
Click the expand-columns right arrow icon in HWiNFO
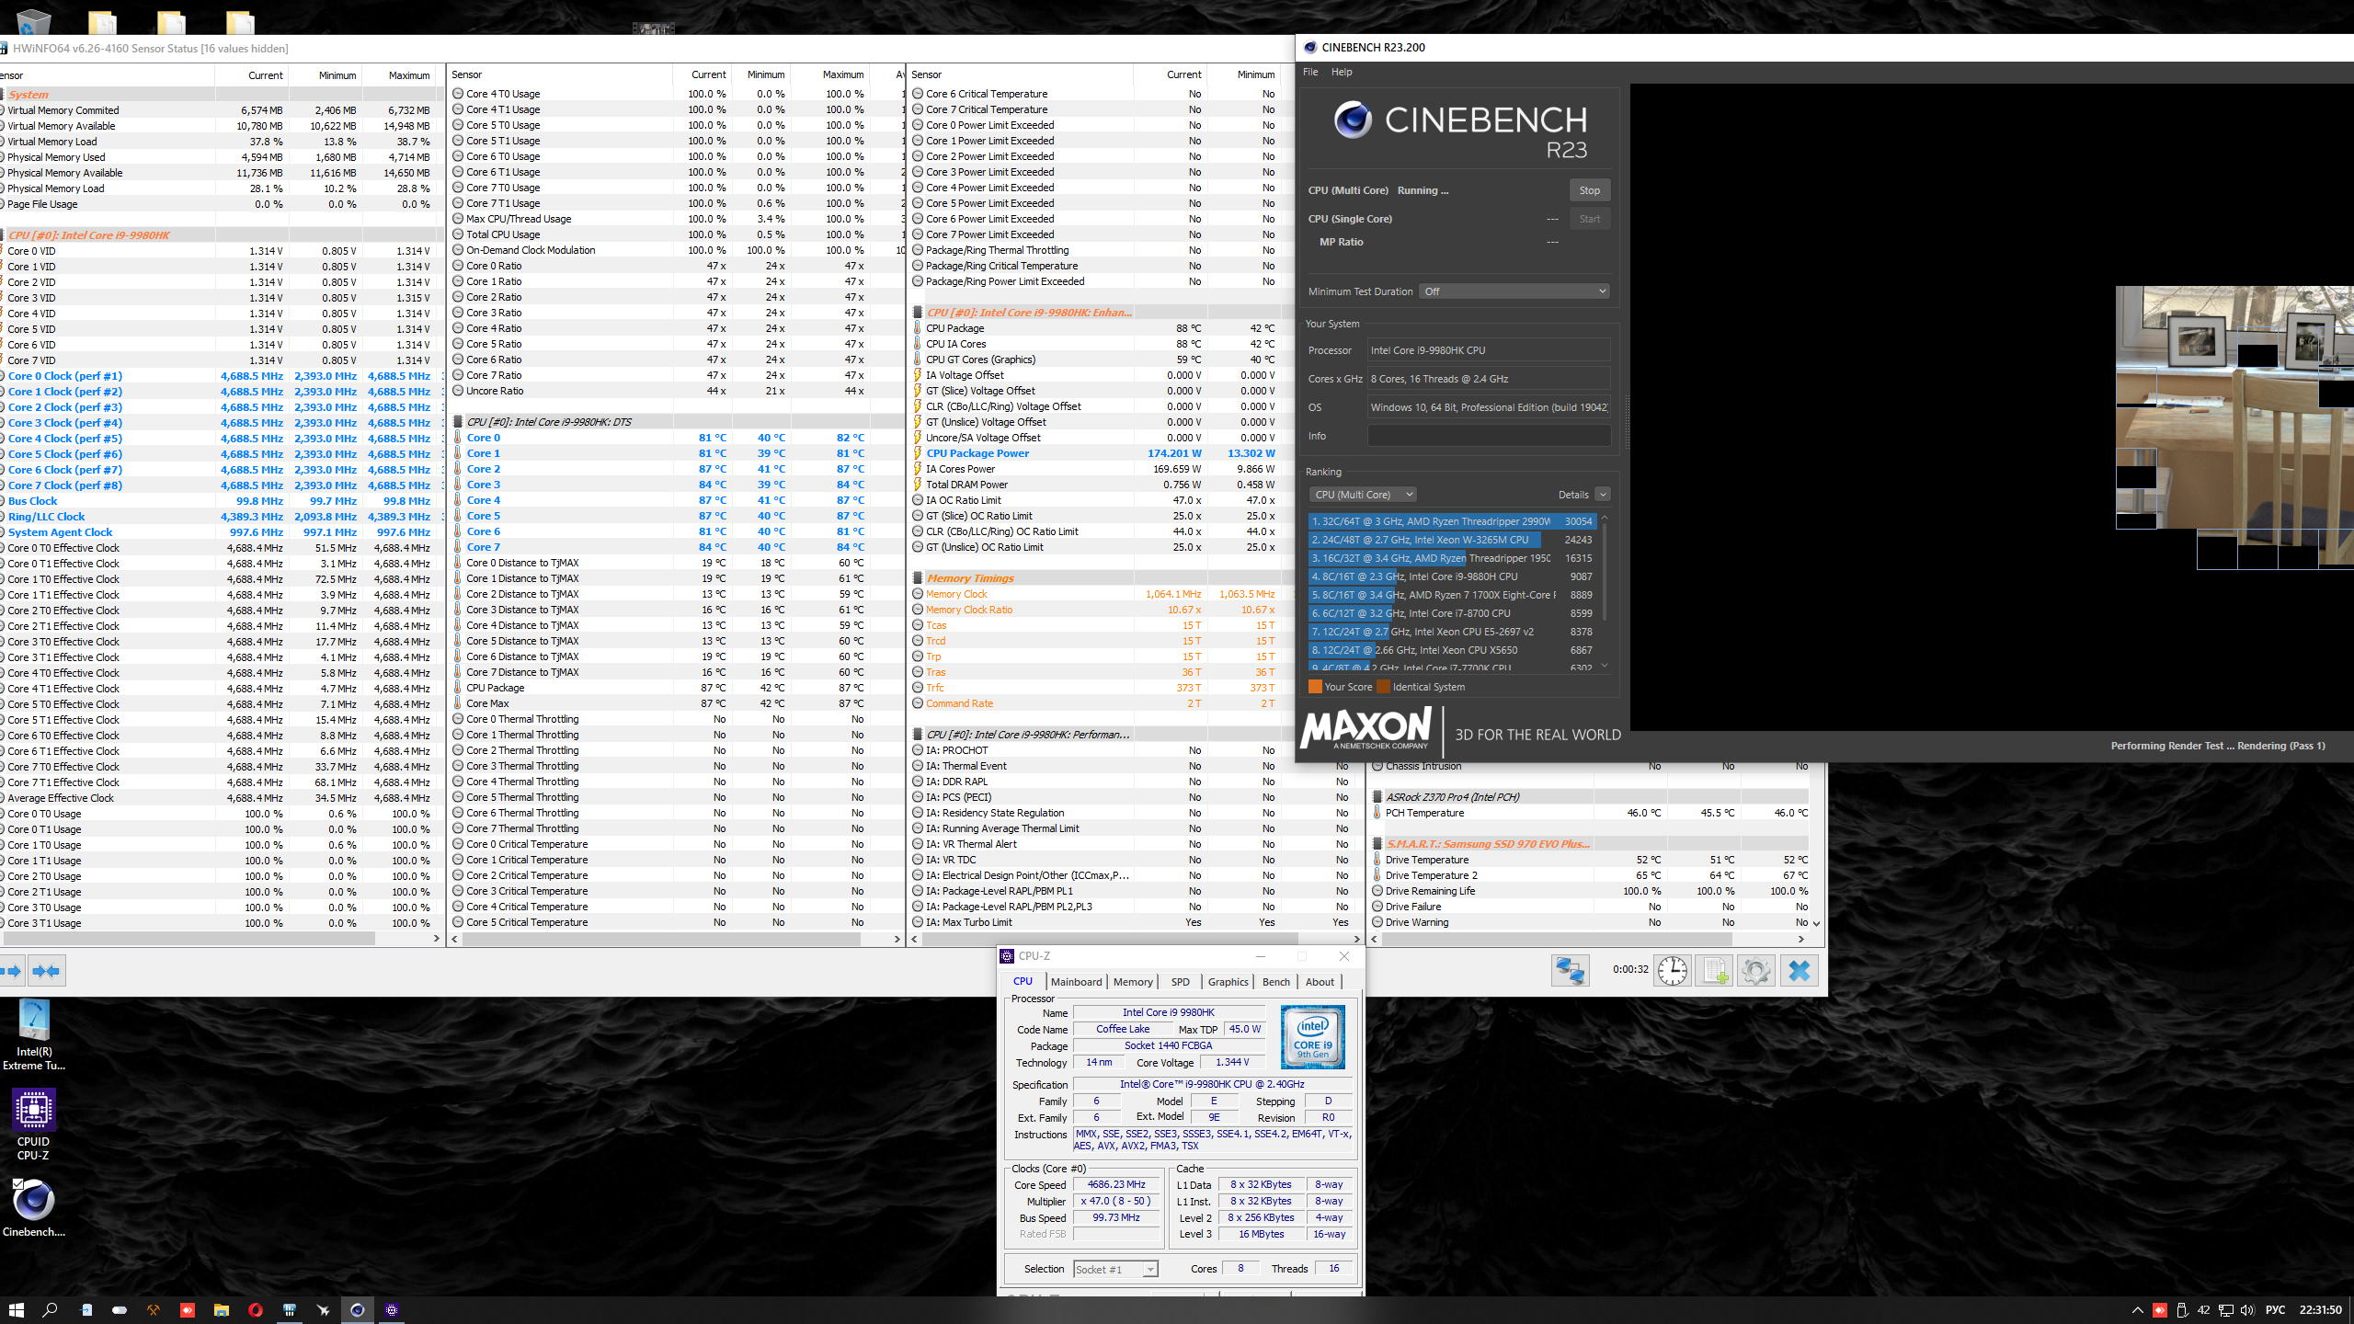pyautogui.click(x=11, y=971)
